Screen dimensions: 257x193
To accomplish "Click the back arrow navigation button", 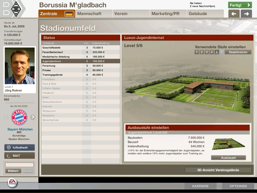I will [x=234, y=14].
